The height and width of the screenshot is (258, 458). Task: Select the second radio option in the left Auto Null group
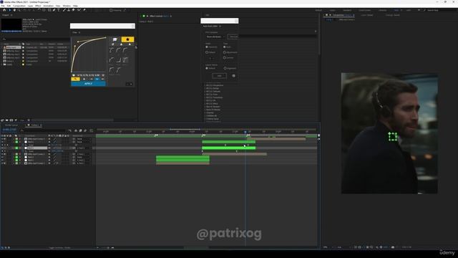point(207,52)
